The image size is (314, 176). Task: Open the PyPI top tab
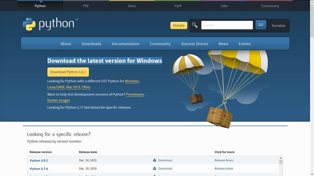coord(178,6)
